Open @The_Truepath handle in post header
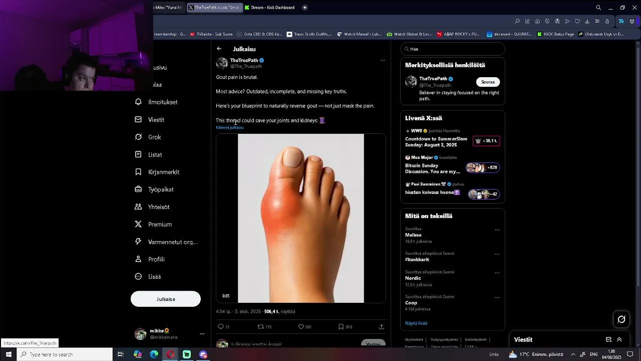Image resolution: width=641 pixels, height=361 pixels. click(246, 66)
